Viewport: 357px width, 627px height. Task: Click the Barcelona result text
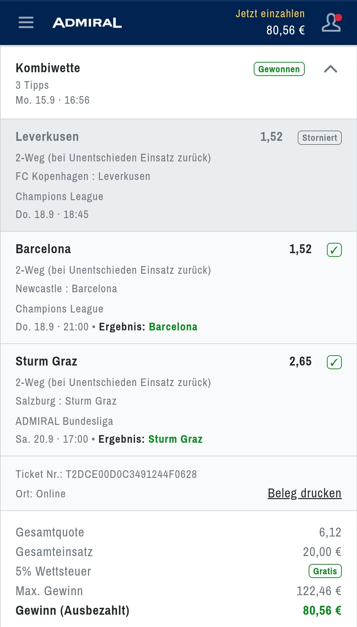[x=173, y=327]
